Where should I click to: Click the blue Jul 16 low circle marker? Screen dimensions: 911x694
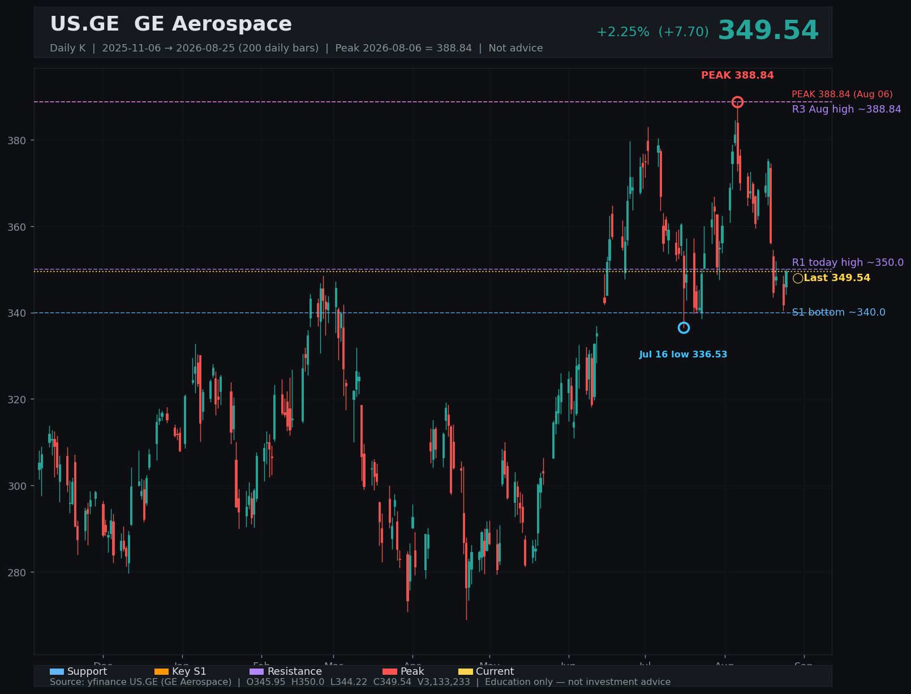pyautogui.click(x=684, y=328)
